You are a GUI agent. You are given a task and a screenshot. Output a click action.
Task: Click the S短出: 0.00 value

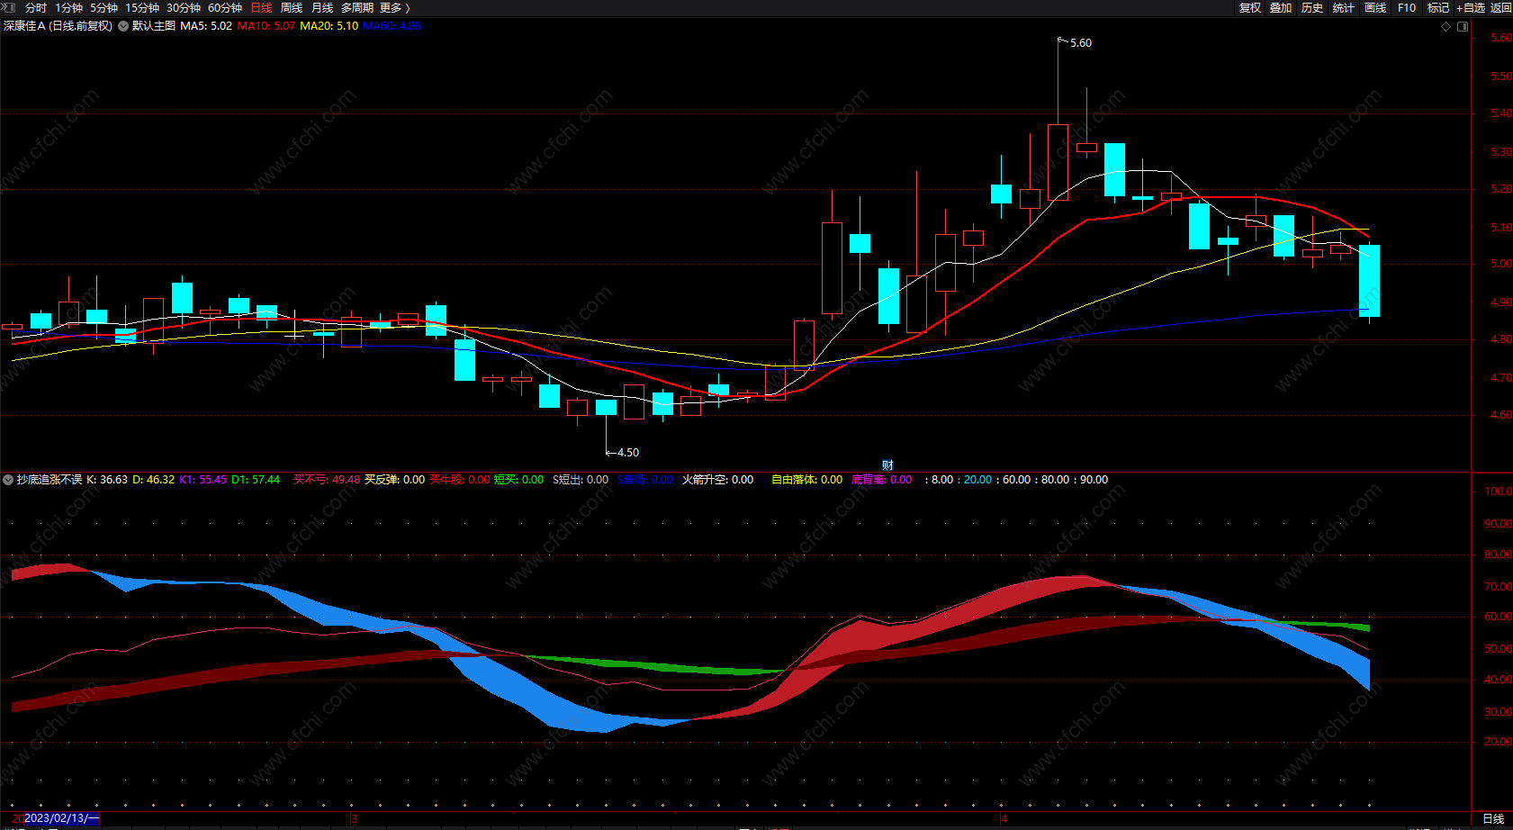point(581,480)
